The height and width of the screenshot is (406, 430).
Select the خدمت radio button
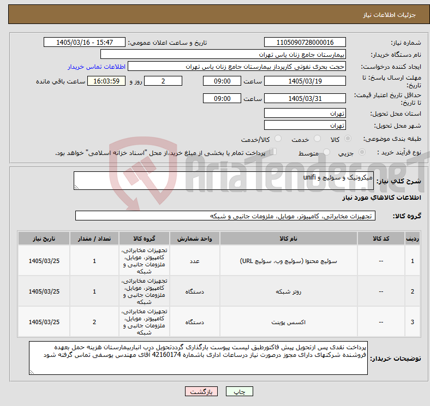[x=317, y=139]
